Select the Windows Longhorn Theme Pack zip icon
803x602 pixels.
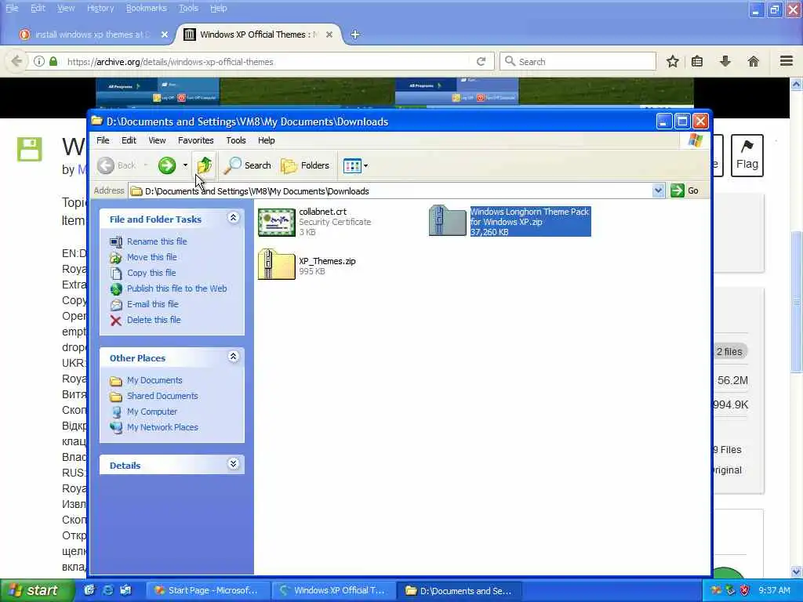(x=447, y=220)
